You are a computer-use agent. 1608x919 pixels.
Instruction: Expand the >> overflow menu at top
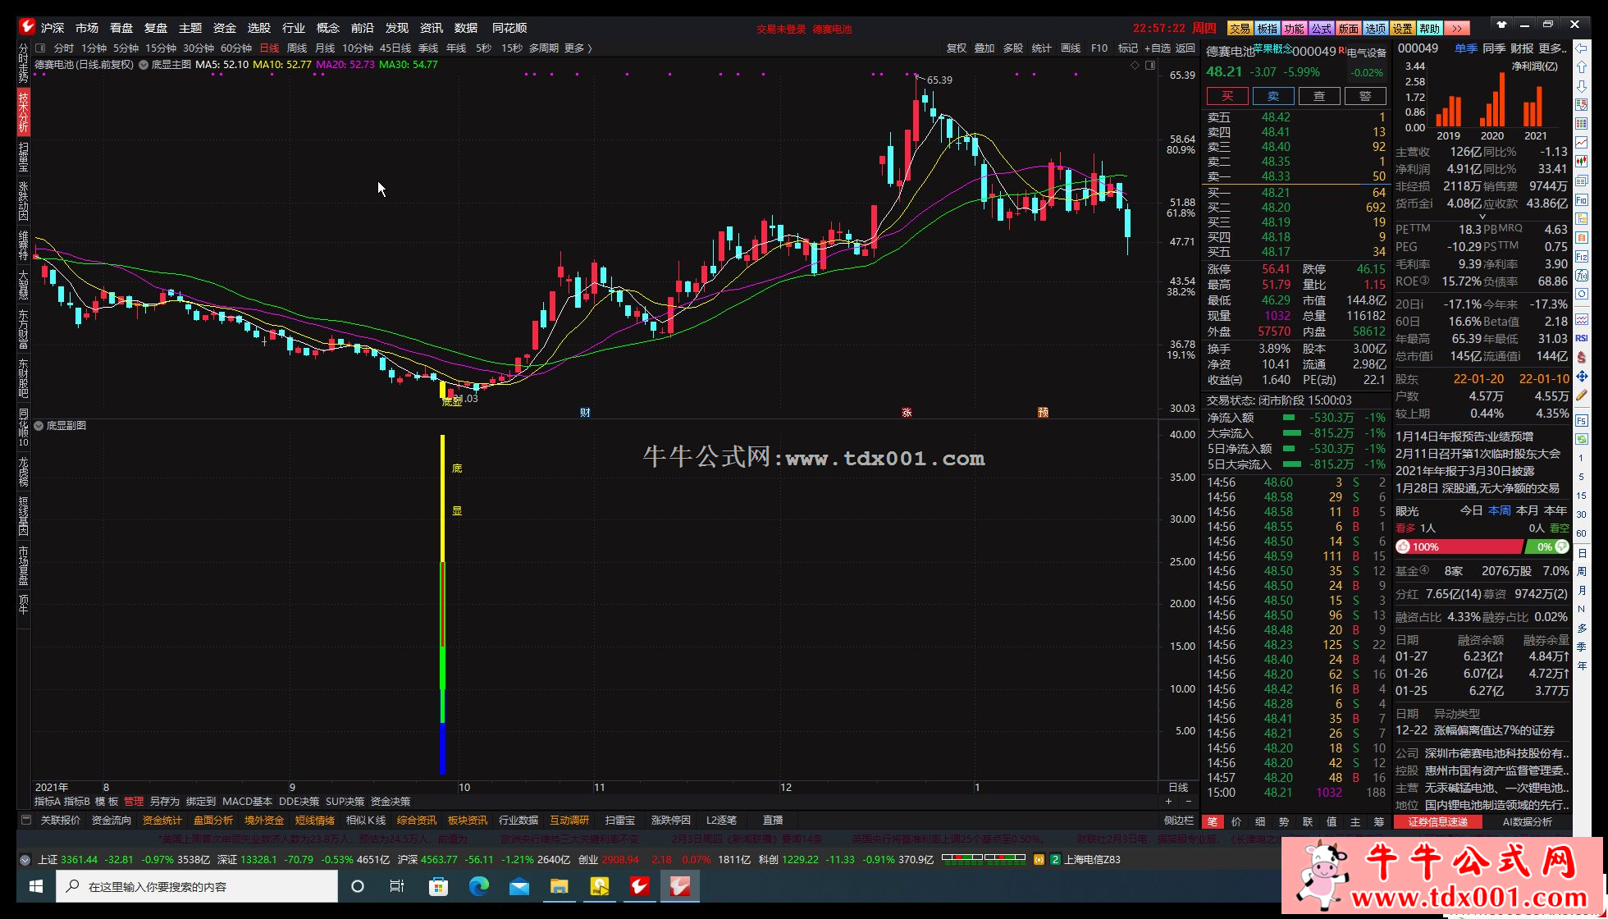pos(1456,28)
